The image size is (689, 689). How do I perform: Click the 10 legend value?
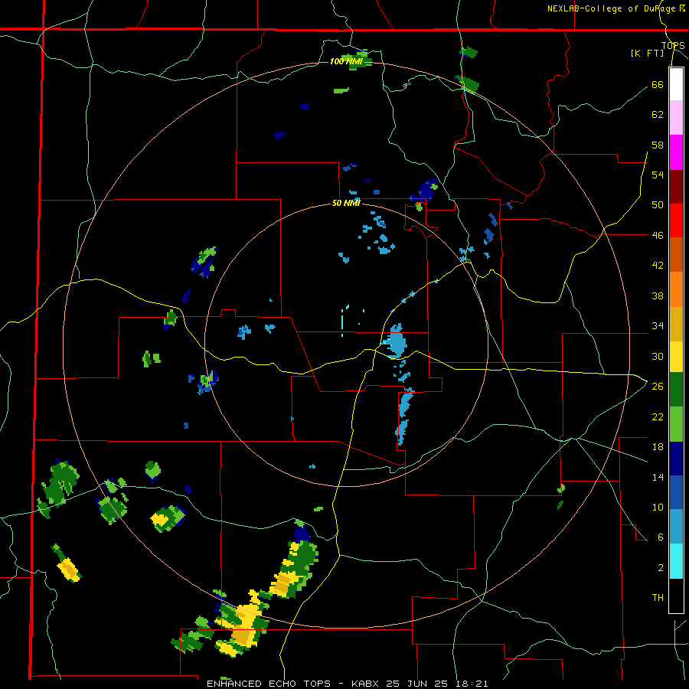[x=658, y=507]
